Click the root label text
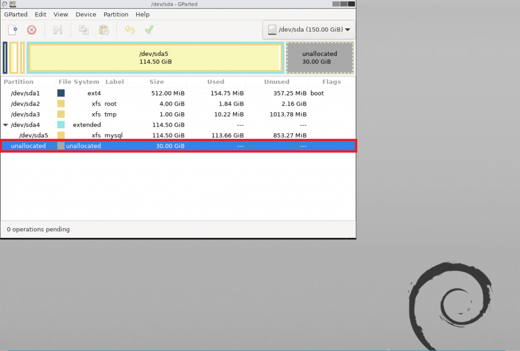520x351 pixels. (x=110, y=104)
